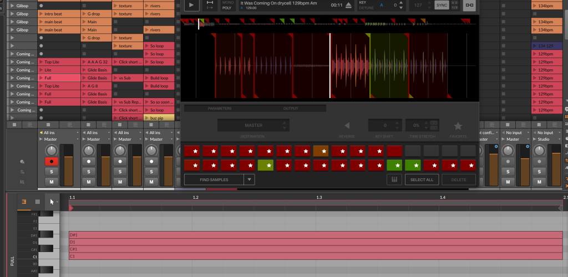Viewport: 568px width, 277px height.
Task: Open the Master Destination selector
Action: [253, 125]
